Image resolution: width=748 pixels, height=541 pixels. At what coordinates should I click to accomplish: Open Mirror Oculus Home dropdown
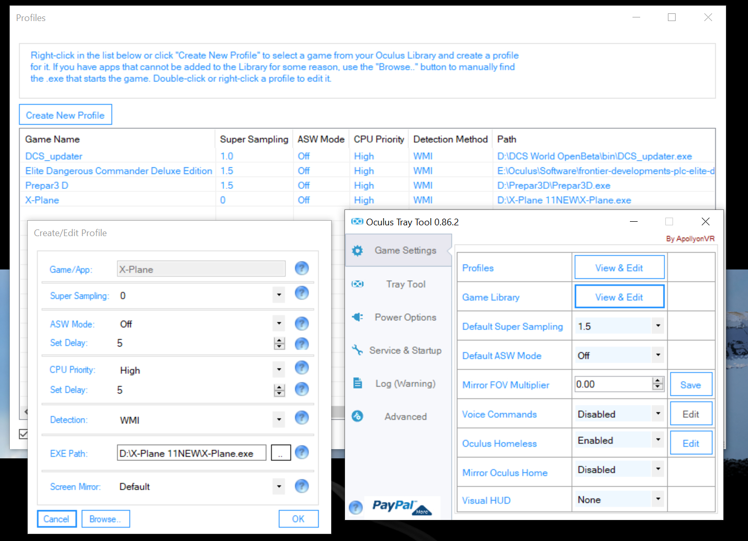tap(658, 469)
